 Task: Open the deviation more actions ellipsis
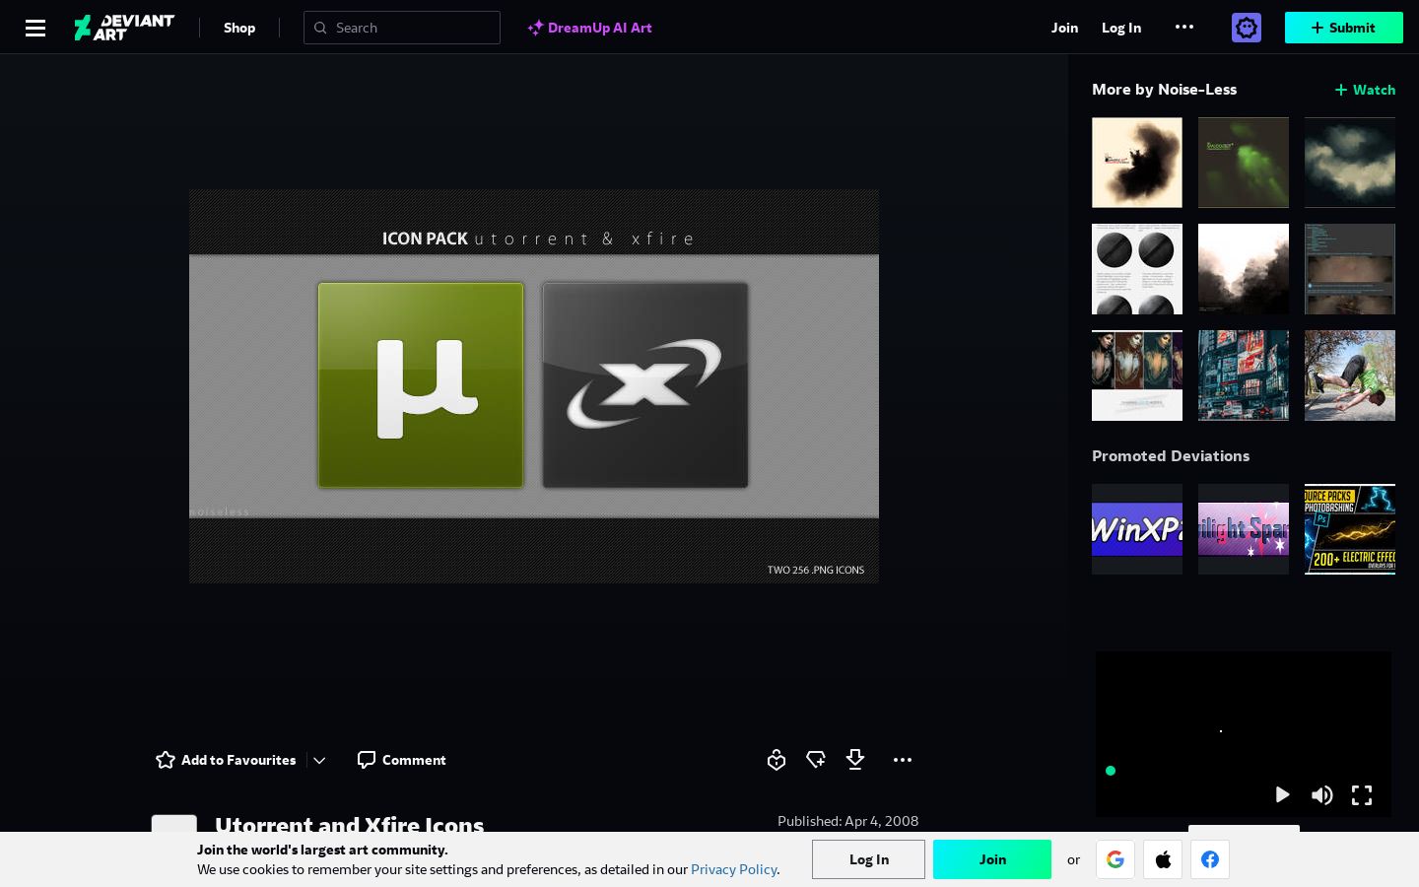click(x=903, y=760)
